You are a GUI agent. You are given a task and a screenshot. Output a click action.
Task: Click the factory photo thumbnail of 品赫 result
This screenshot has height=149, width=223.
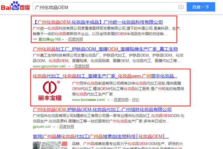coord(50,145)
